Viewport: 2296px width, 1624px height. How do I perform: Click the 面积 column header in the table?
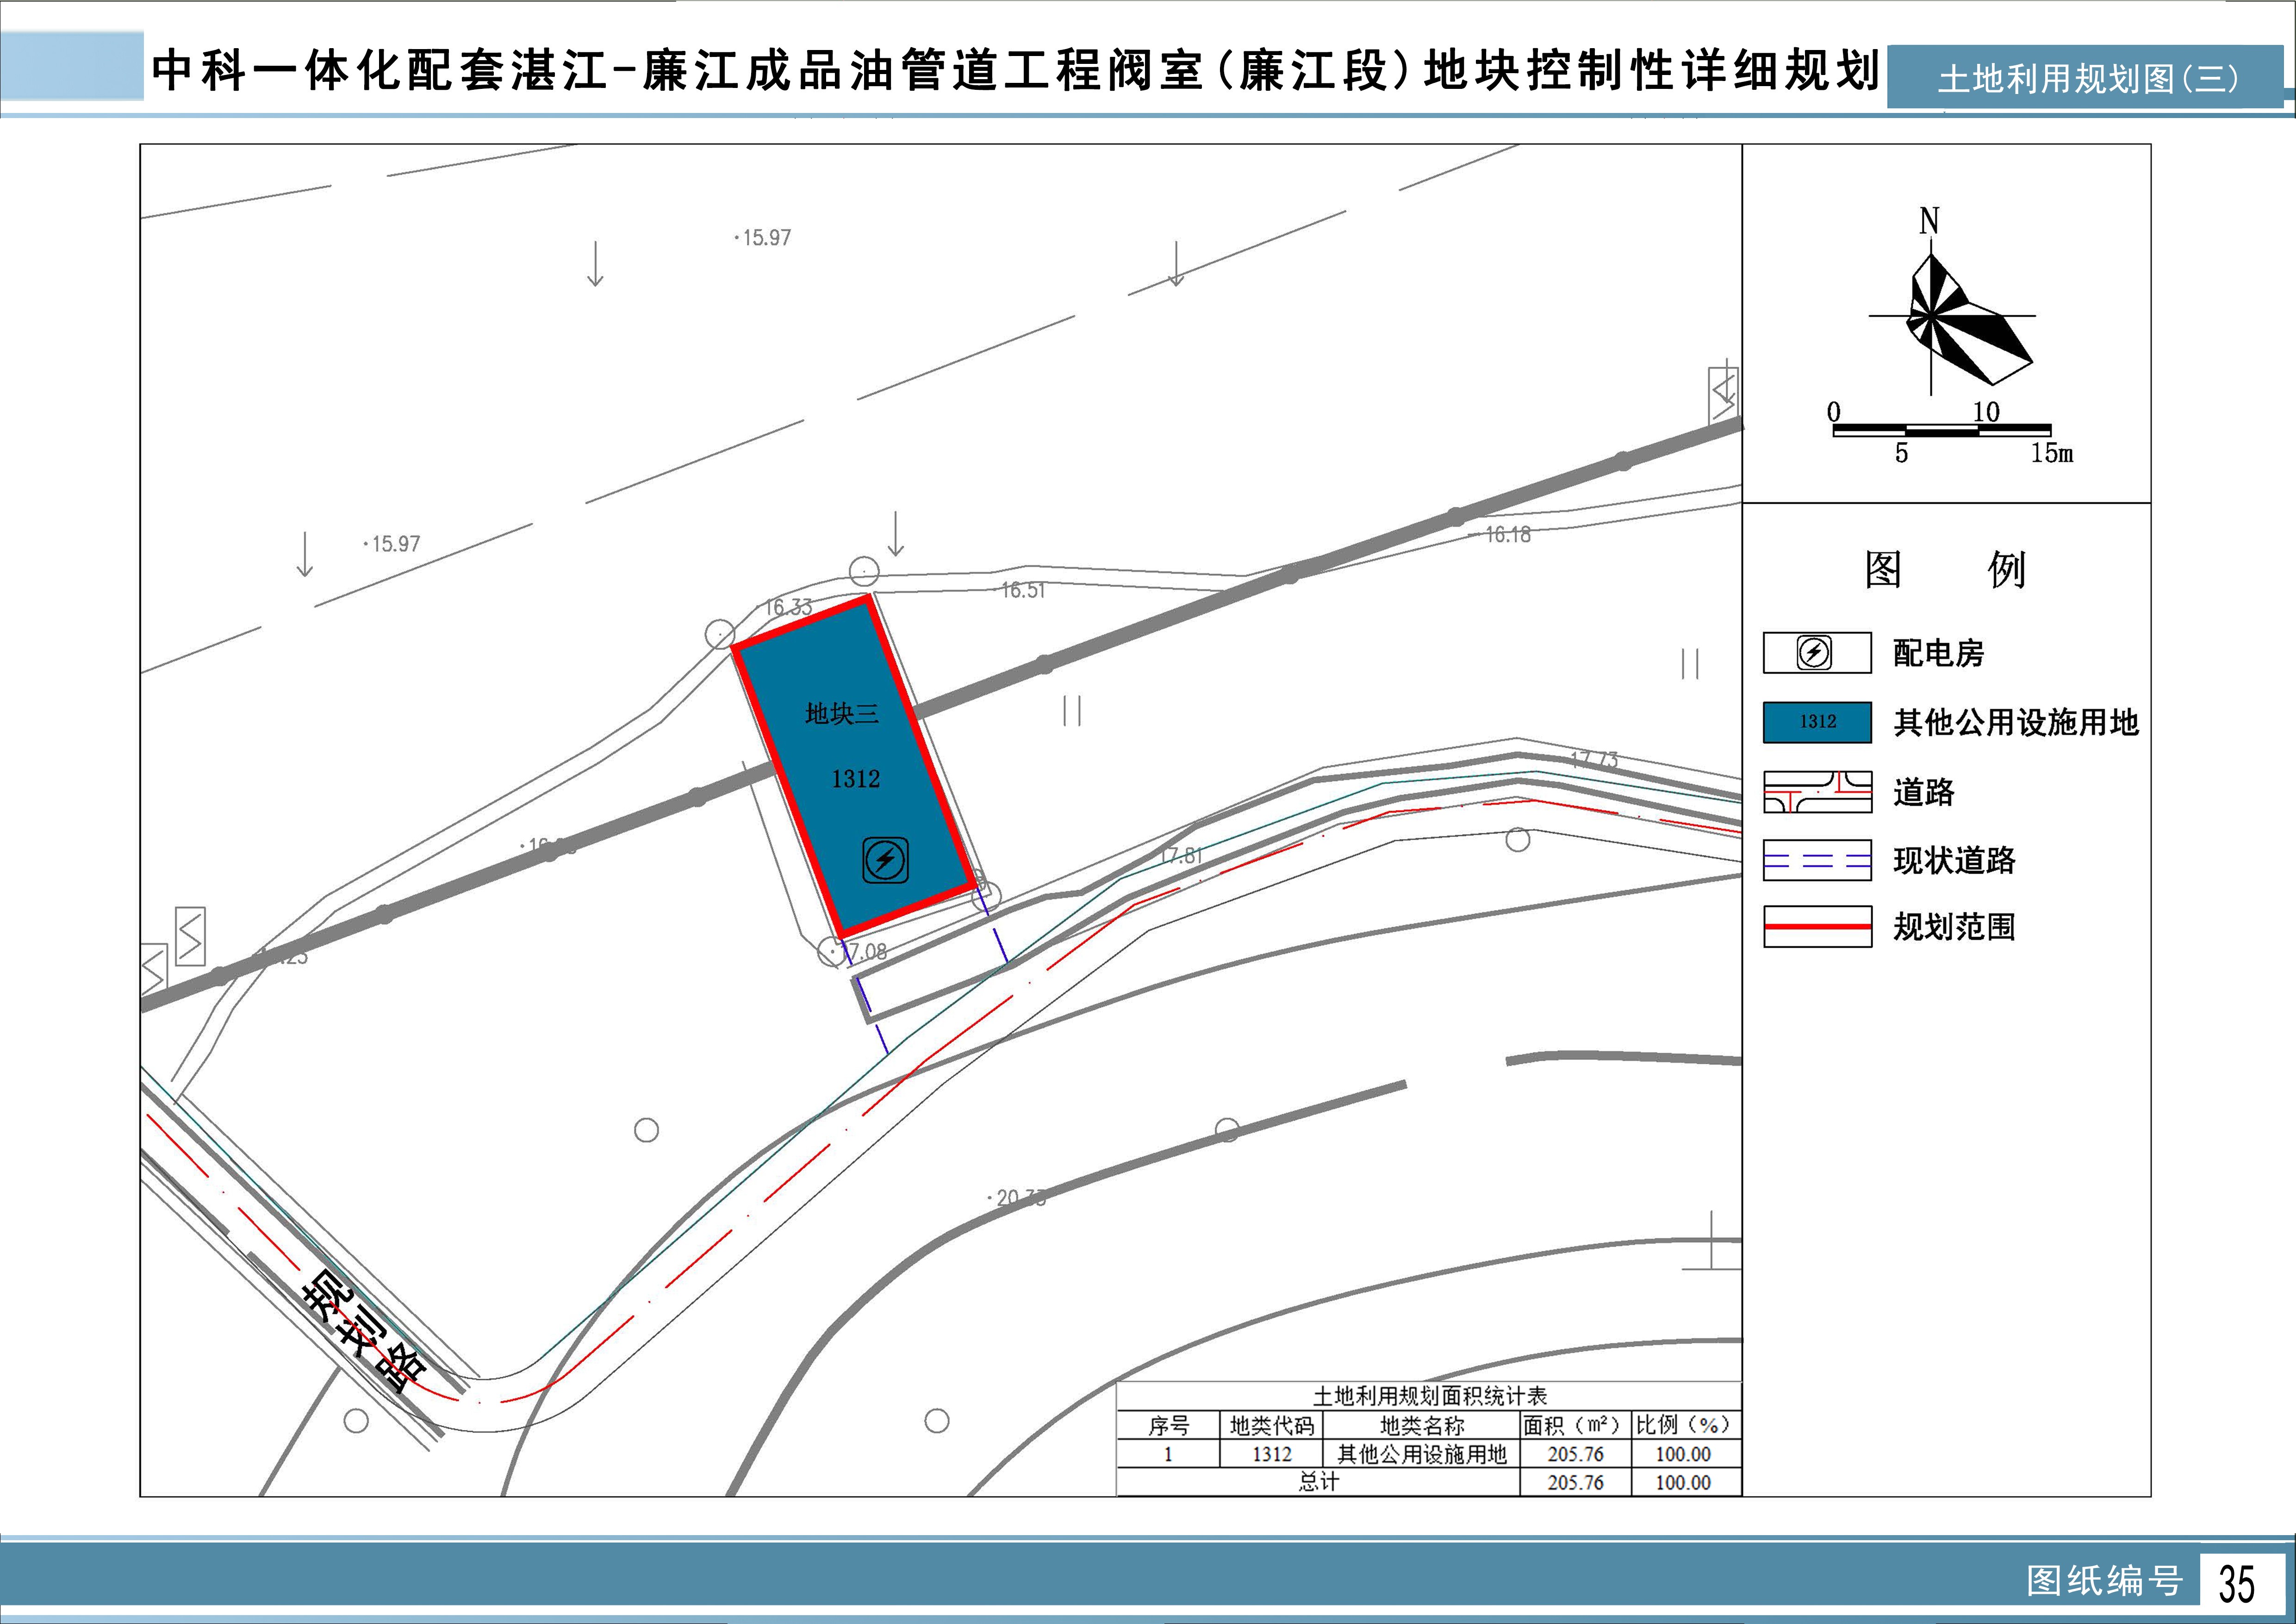point(1573,1425)
